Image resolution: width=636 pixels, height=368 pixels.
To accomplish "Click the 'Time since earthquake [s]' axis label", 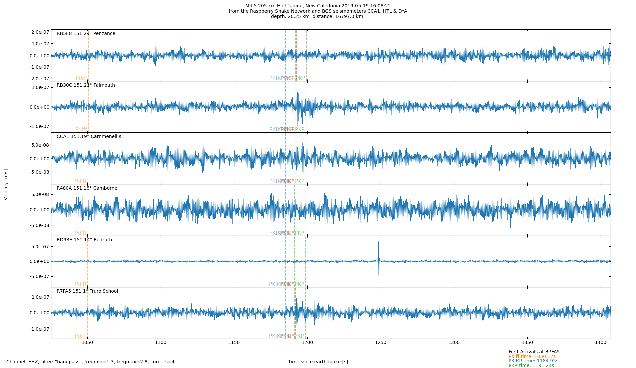I will click(318, 362).
